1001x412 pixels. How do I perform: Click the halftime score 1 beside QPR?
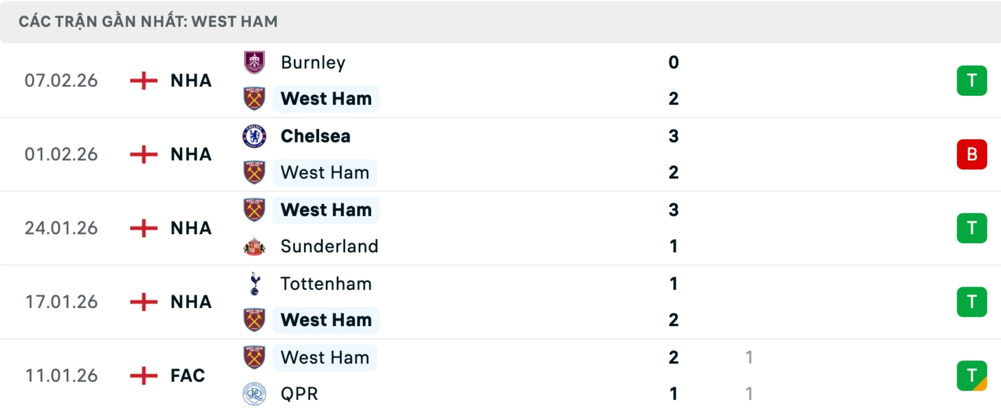749,394
